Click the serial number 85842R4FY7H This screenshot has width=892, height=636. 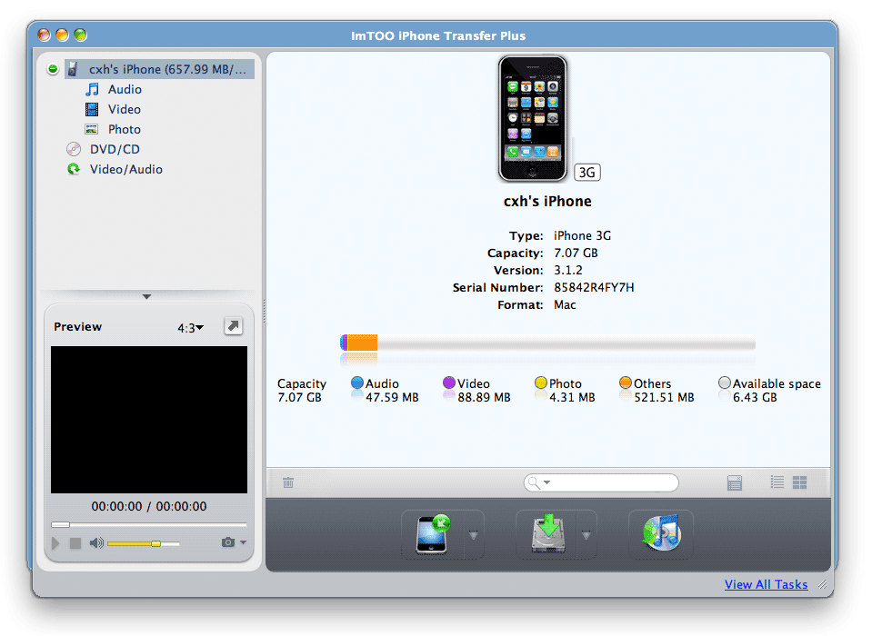594,288
